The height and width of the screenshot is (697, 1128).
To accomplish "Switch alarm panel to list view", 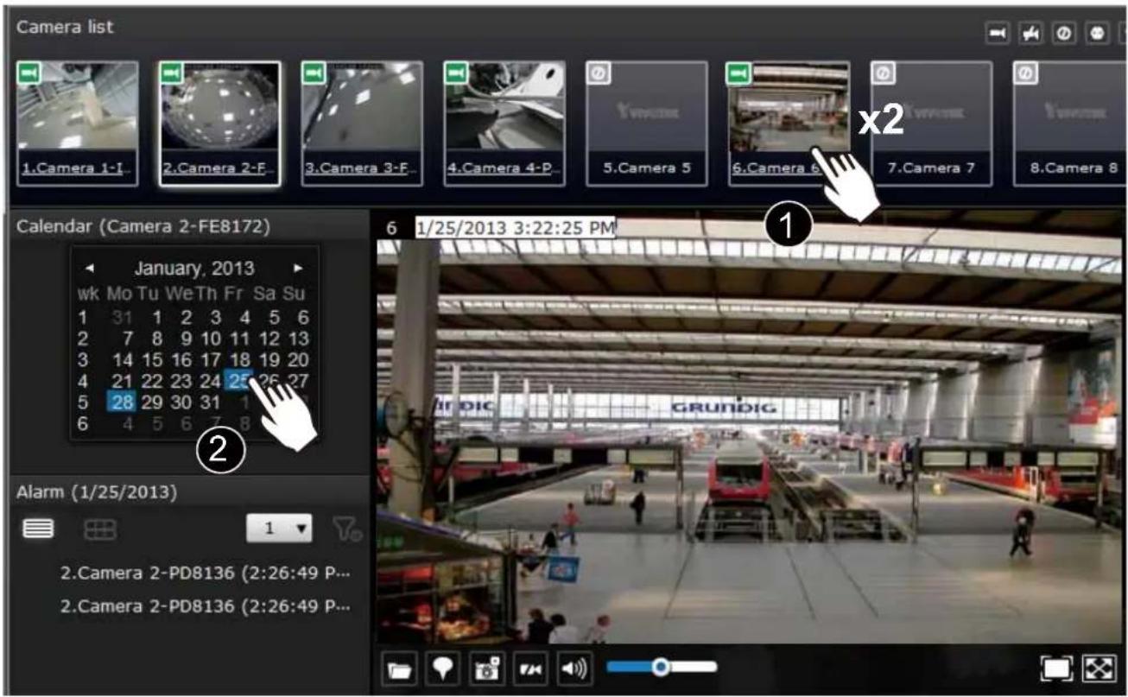I will click(x=35, y=528).
